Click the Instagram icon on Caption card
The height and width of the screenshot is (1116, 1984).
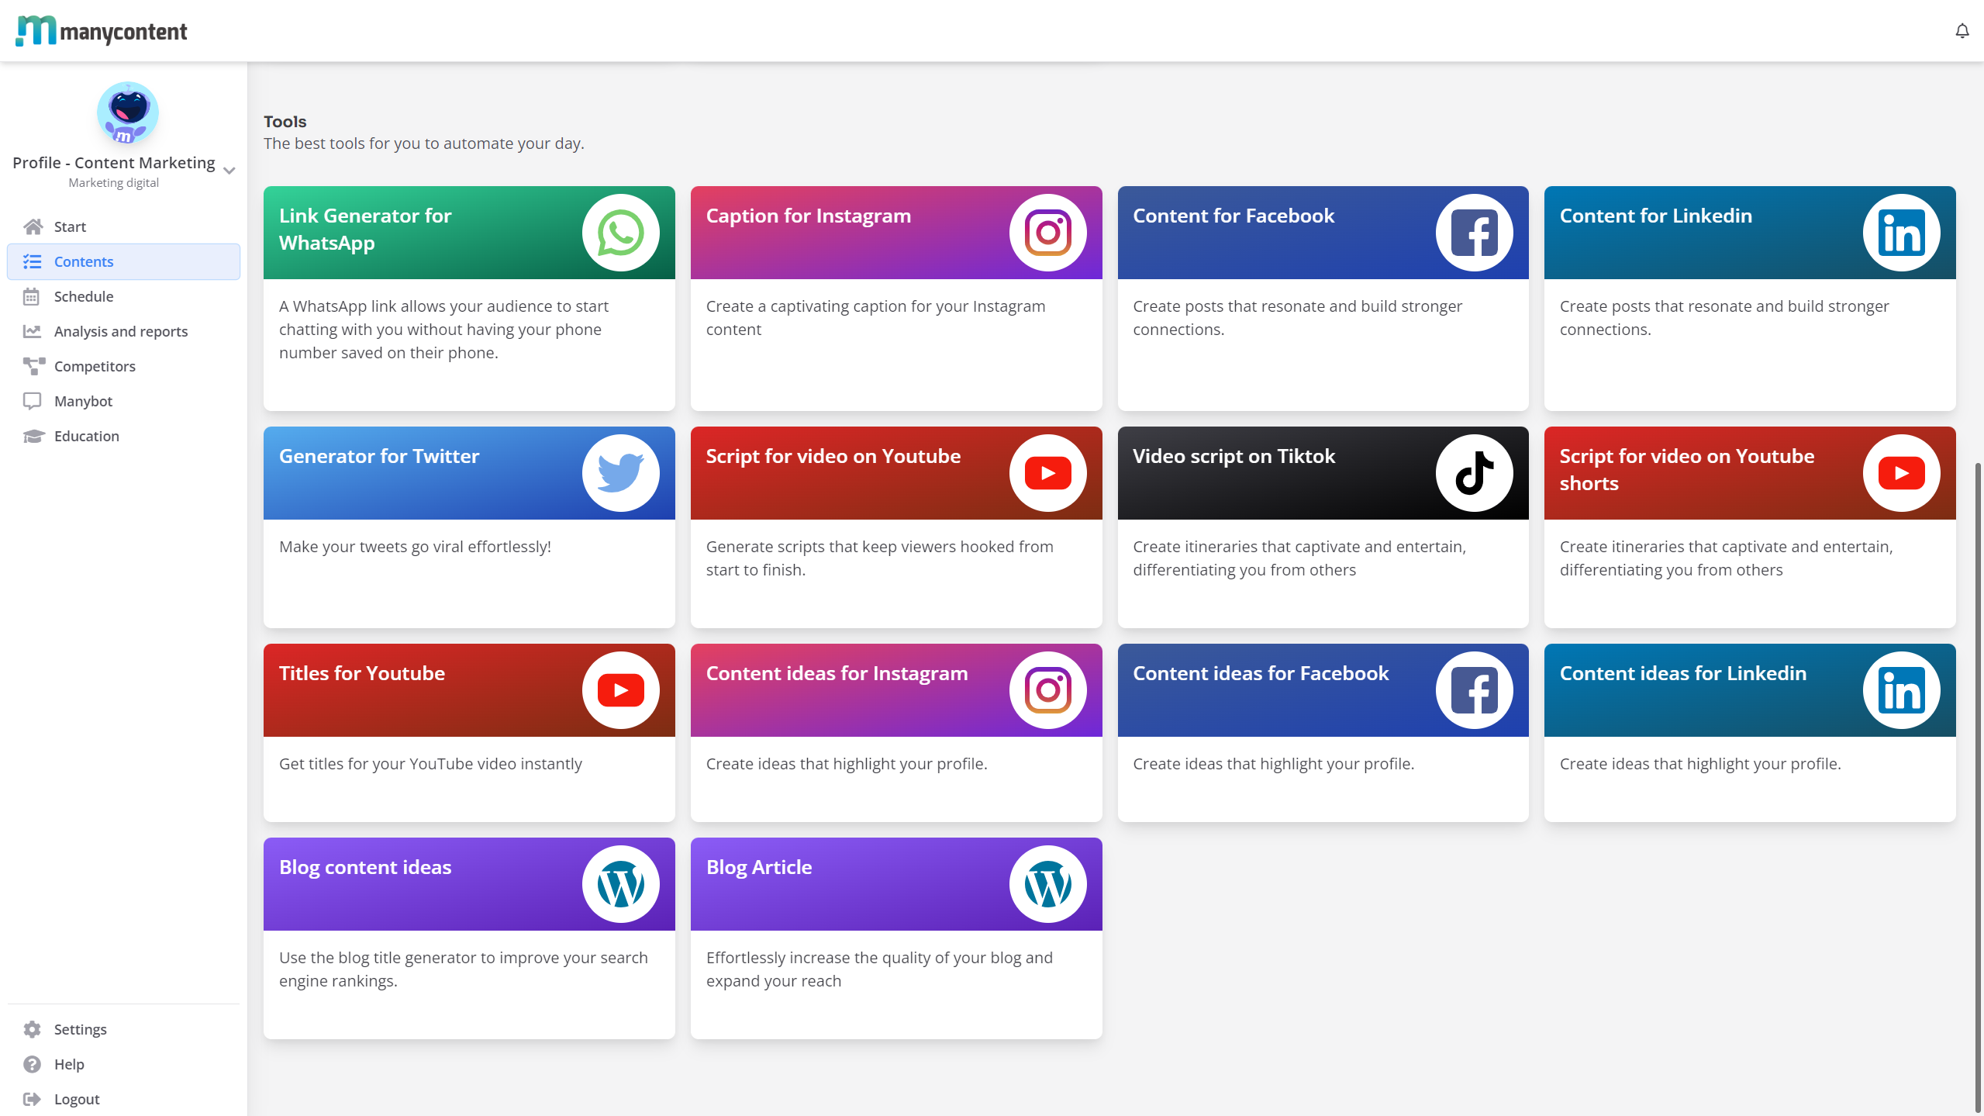[1047, 233]
